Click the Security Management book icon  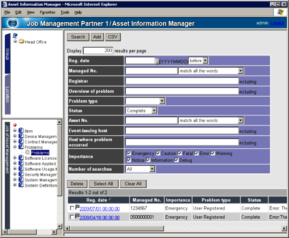tap(21, 174)
